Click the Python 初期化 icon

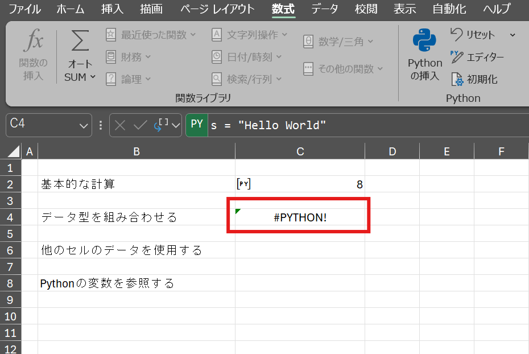click(x=457, y=79)
